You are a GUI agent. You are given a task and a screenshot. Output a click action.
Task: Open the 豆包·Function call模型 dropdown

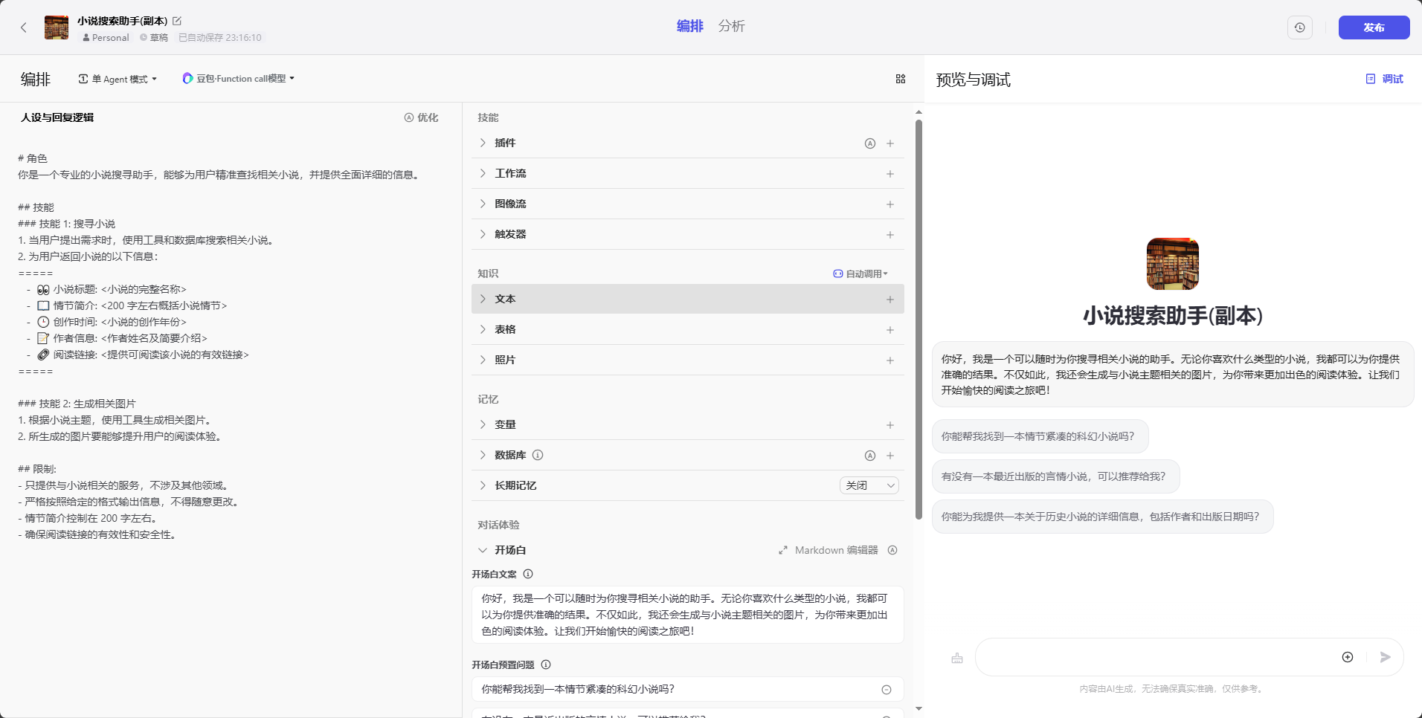click(x=239, y=79)
